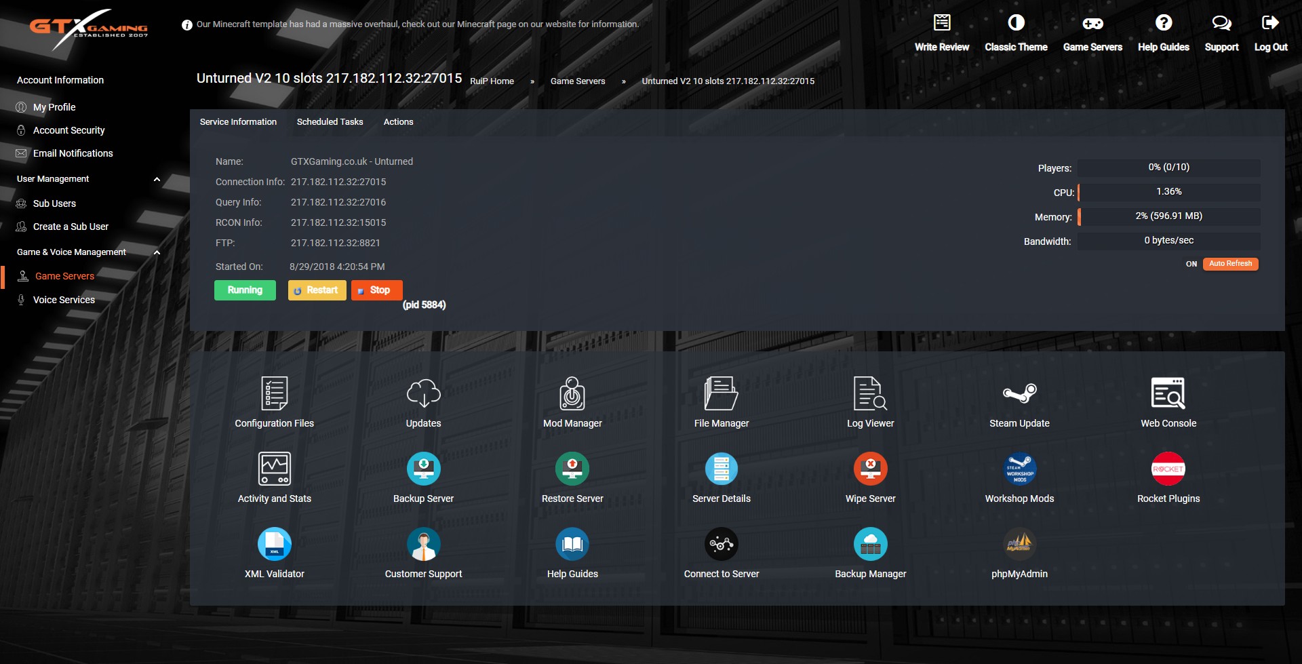Image resolution: width=1302 pixels, height=664 pixels.
Task: Collapse the User Management section
Action: (x=157, y=180)
